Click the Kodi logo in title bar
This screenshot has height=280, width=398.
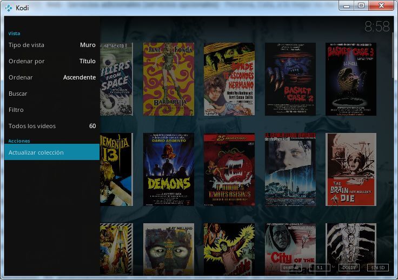pyautogui.click(x=9, y=8)
